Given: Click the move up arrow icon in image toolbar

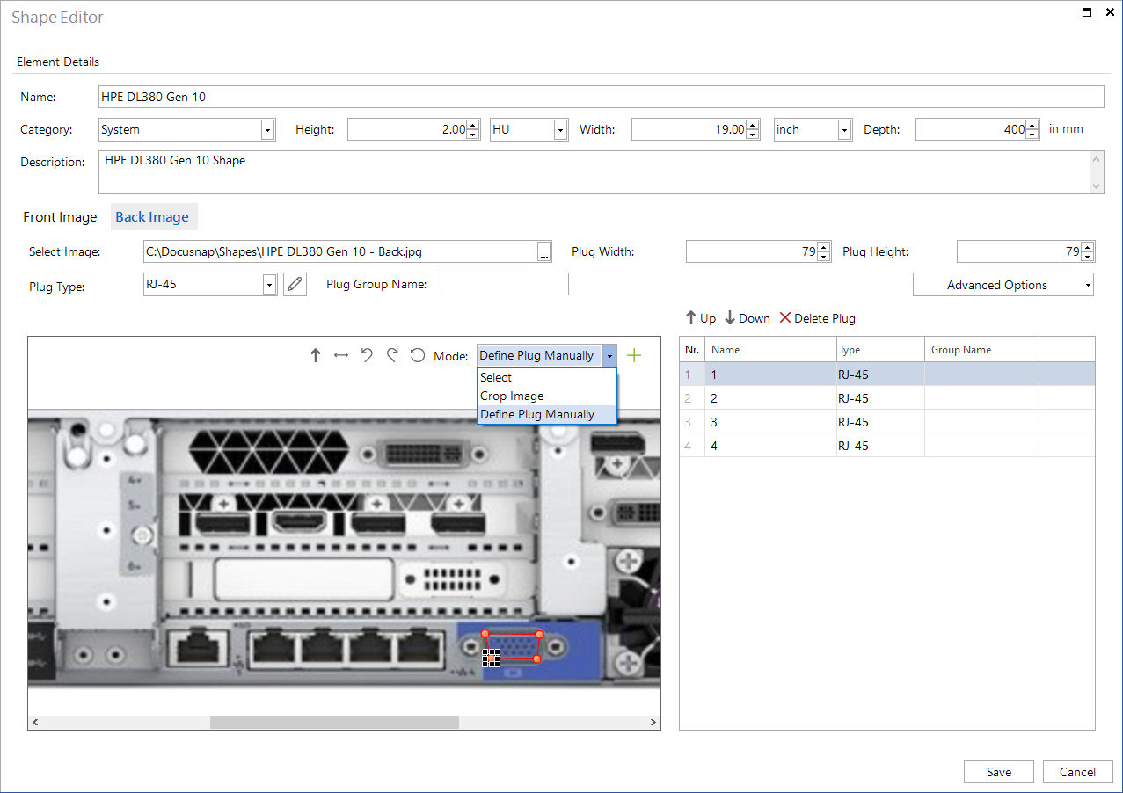Looking at the screenshot, I should (x=316, y=356).
